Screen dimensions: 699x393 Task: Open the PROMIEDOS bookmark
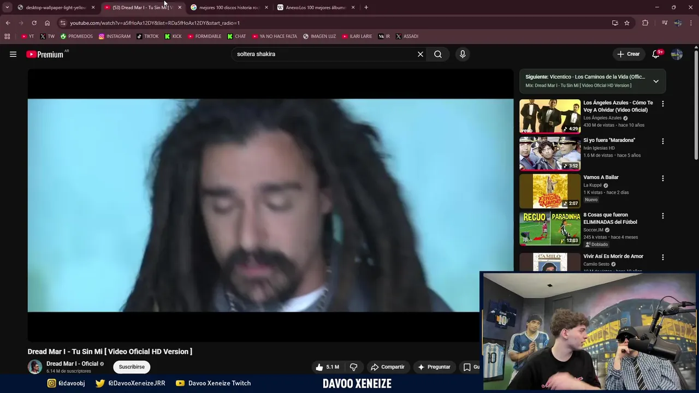(x=76, y=37)
